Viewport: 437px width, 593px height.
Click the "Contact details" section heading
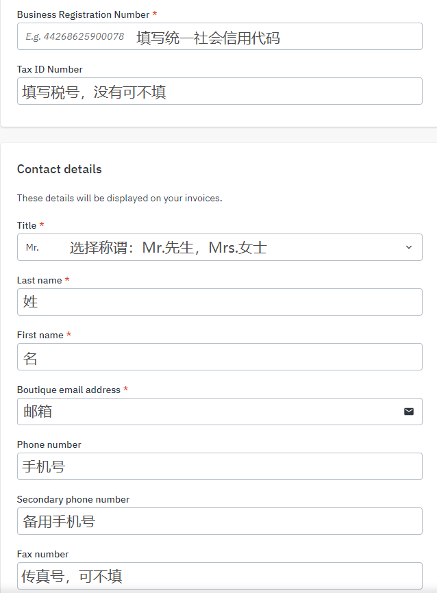click(59, 169)
